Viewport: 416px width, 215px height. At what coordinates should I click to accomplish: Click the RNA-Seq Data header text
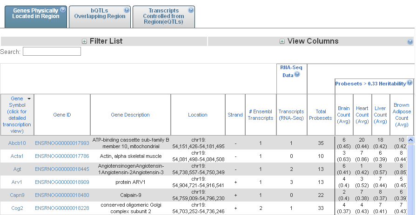[x=291, y=71]
